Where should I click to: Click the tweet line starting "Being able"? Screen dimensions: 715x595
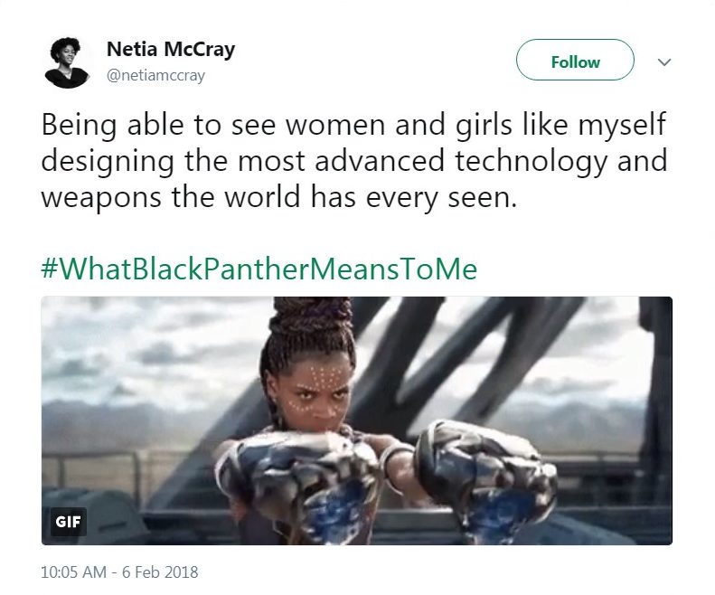tap(353, 125)
